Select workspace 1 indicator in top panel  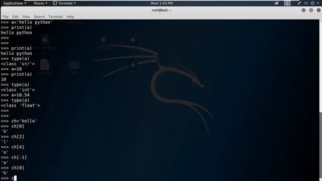(x=287, y=4)
